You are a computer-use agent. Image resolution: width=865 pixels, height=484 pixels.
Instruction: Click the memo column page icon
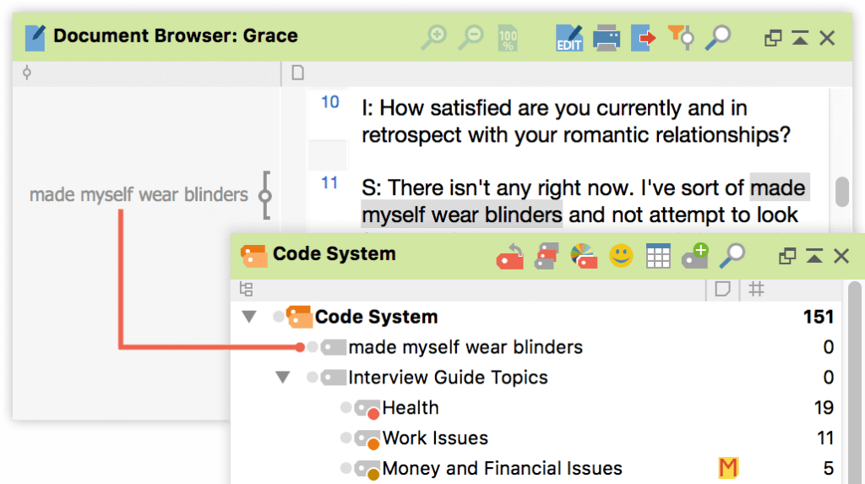point(298,73)
